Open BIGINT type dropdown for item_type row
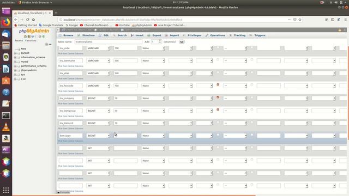 point(98,136)
